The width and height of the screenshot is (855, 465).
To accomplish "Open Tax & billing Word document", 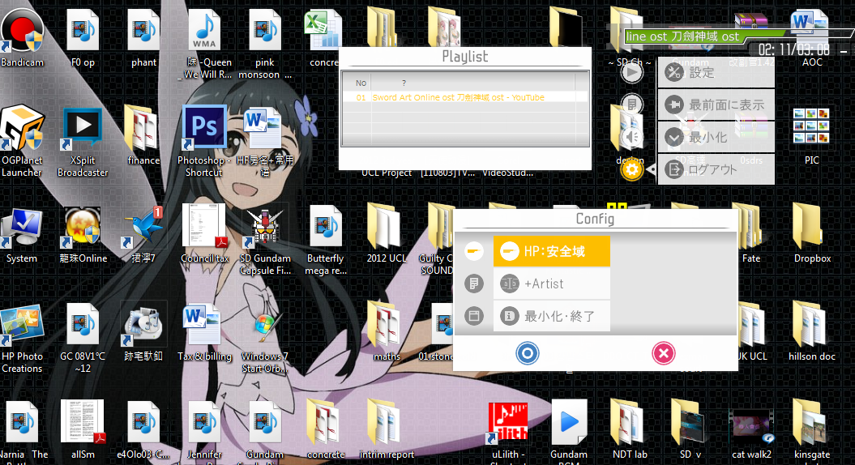I will 204,334.
